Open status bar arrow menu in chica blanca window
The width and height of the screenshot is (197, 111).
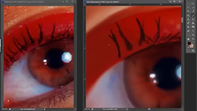127,109
